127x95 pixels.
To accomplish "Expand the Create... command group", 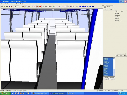I will point(118,13).
